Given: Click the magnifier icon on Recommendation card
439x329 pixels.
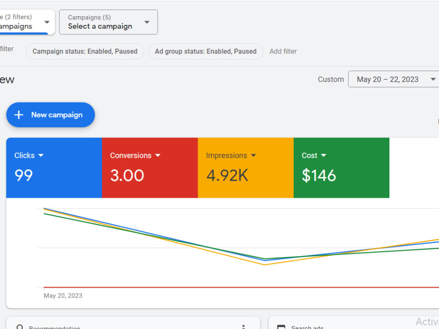Looking at the screenshot, I should click(x=20, y=327).
